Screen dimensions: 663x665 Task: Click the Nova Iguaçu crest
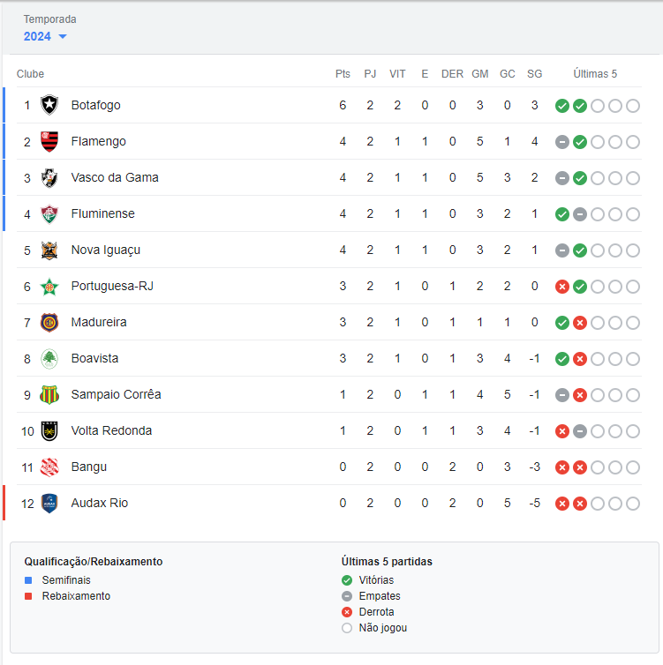49,250
